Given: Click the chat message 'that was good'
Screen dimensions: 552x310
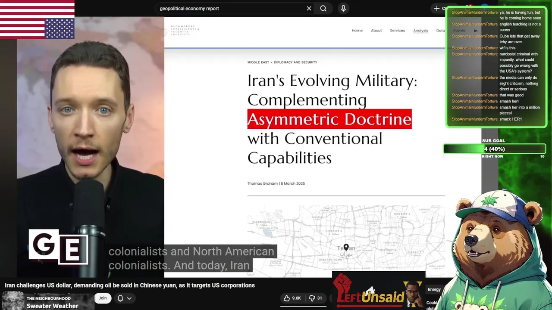Looking at the screenshot, I should pyautogui.click(x=511, y=95).
